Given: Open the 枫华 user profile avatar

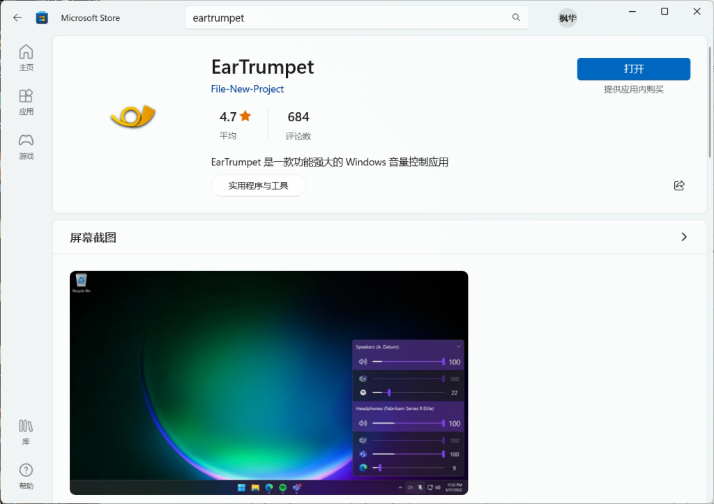Looking at the screenshot, I should click(x=568, y=18).
